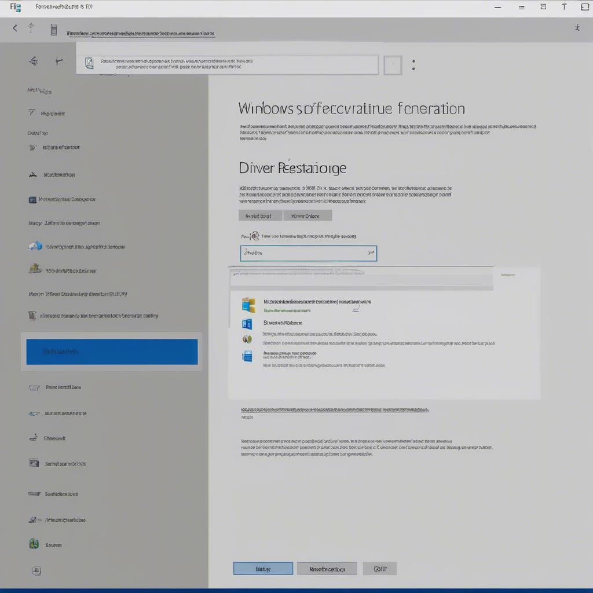Click the round brown-green icon in the list
The width and height of the screenshot is (593, 593).
pyautogui.click(x=247, y=339)
